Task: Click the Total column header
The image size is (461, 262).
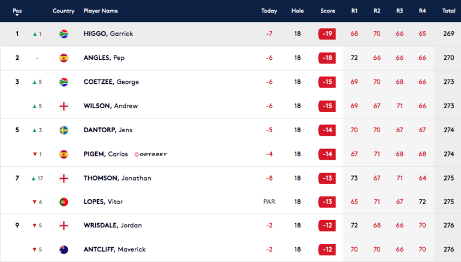Action: click(x=448, y=11)
